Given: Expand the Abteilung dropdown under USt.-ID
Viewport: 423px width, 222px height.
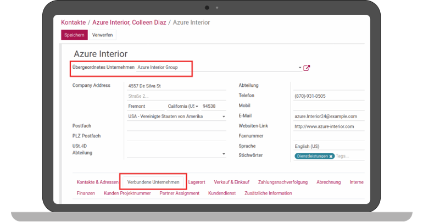Looking at the screenshot, I should pyautogui.click(x=224, y=154).
